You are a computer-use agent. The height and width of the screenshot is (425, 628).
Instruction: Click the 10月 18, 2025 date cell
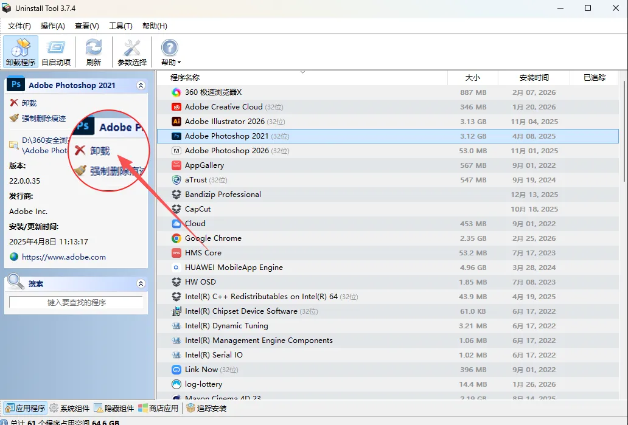(x=534, y=209)
